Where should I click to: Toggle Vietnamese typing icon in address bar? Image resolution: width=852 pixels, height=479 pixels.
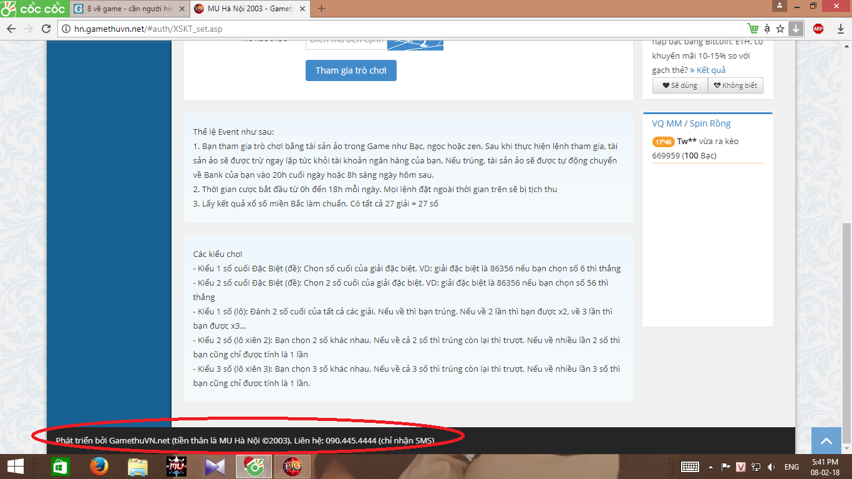767,29
